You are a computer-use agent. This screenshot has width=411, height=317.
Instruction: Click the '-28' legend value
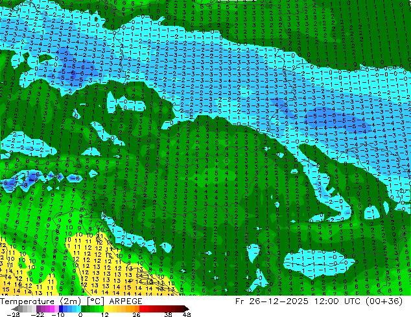13,314
